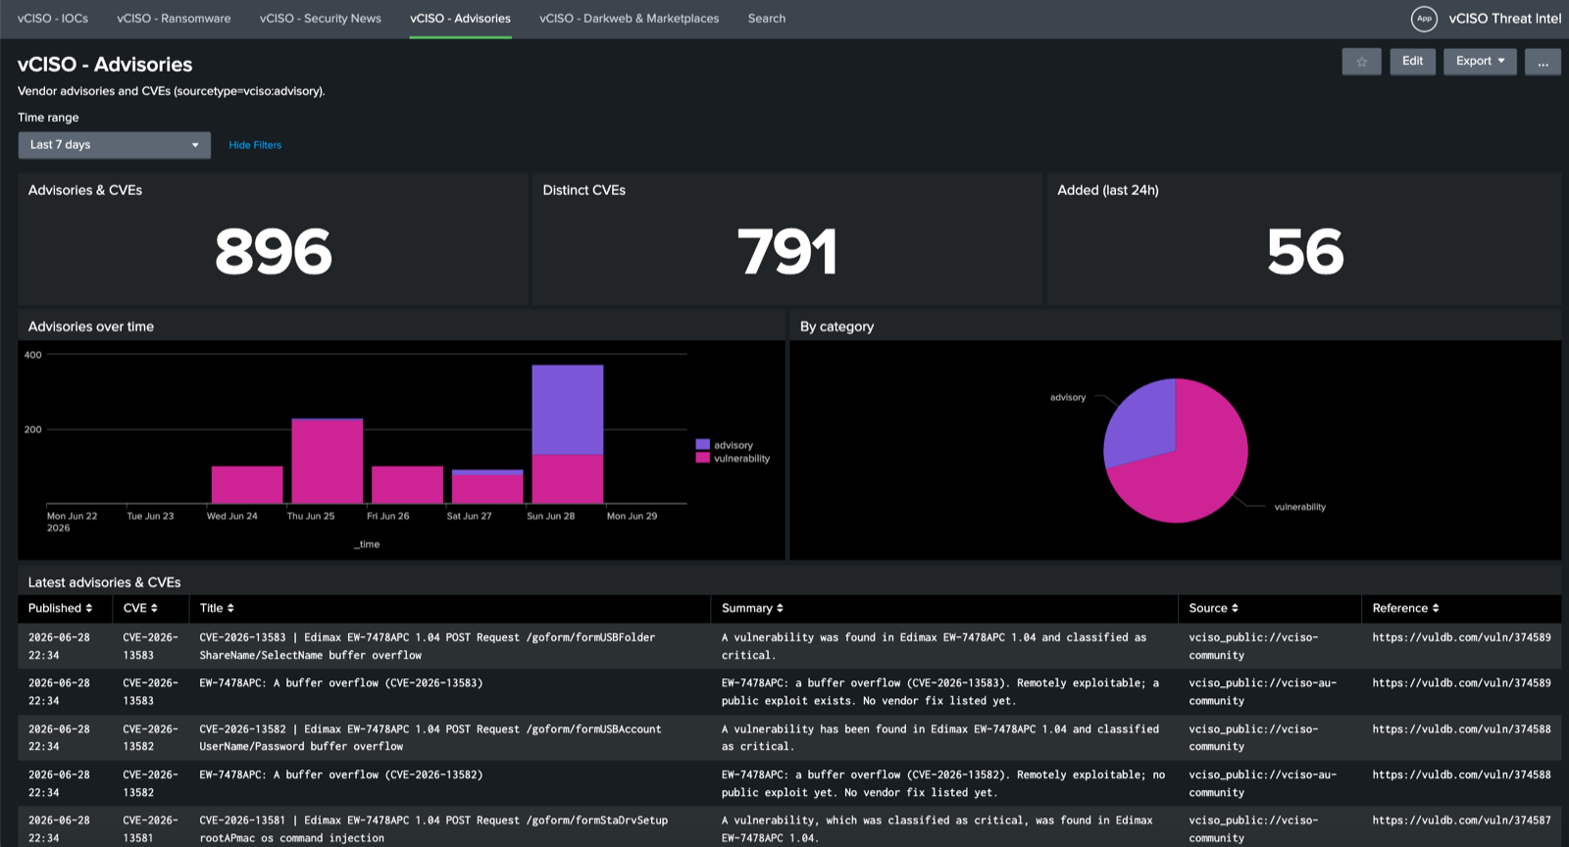Image resolution: width=1569 pixels, height=847 pixels.
Task: Sort by Reference column arrow icon
Action: pos(1436,609)
